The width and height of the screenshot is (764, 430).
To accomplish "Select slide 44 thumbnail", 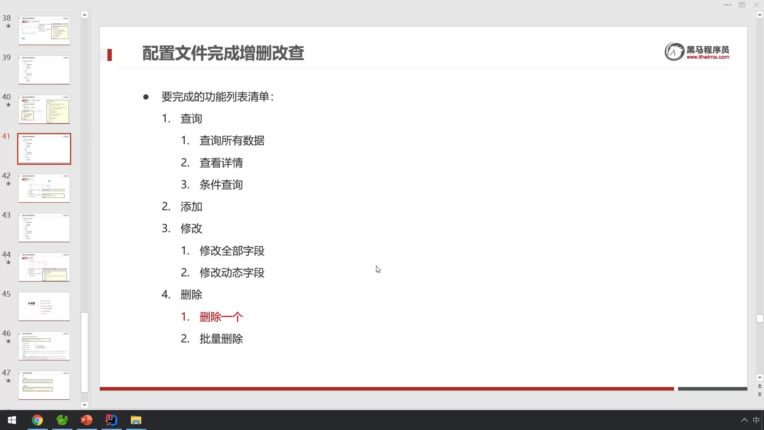I will [44, 267].
